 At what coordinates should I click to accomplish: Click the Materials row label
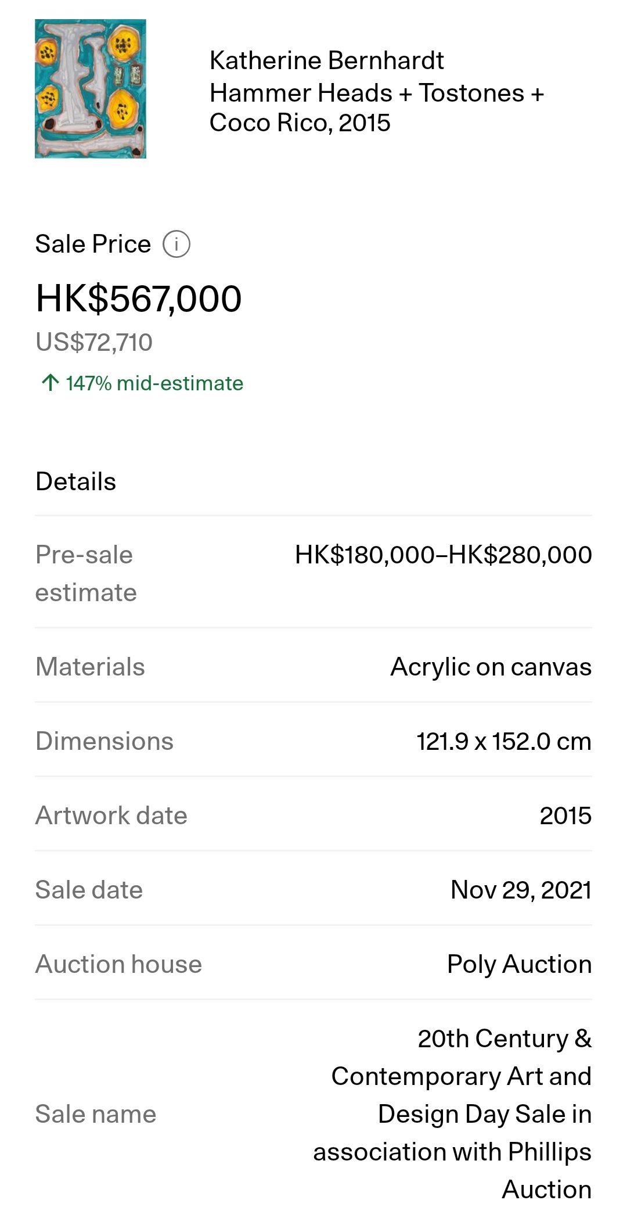point(90,667)
